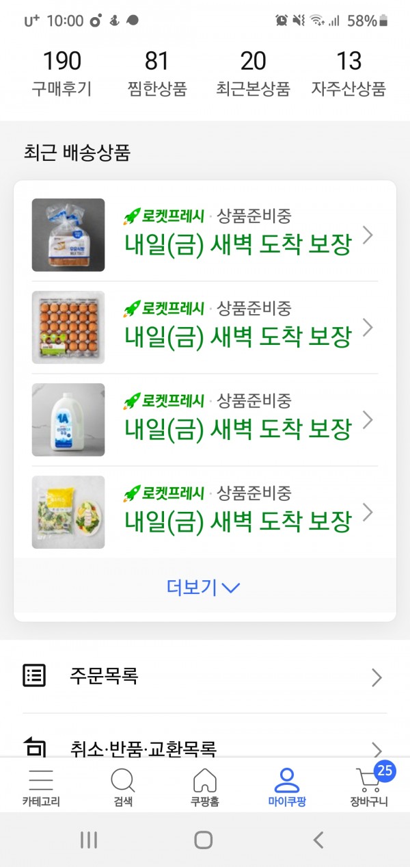410x867 pixels.
Task: Open 주문목록 order list row
Action: click(x=205, y=677)
